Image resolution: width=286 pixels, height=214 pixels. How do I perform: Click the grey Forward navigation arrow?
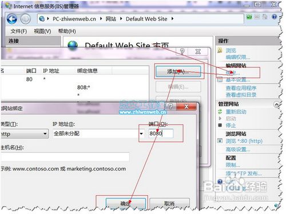[25, 19]
